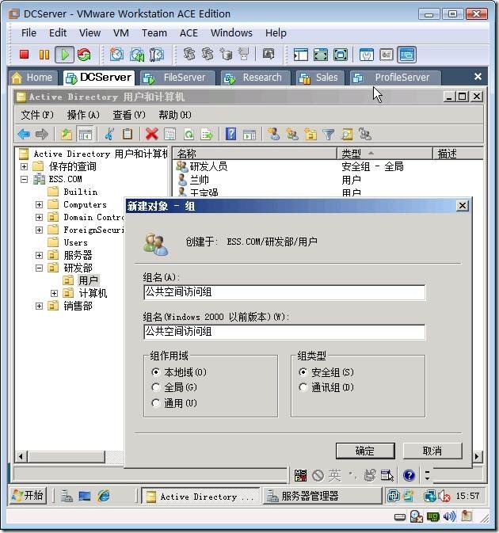499x533 pixels.
Task: Click the VMware red power off button
Action: coord(24,55)
